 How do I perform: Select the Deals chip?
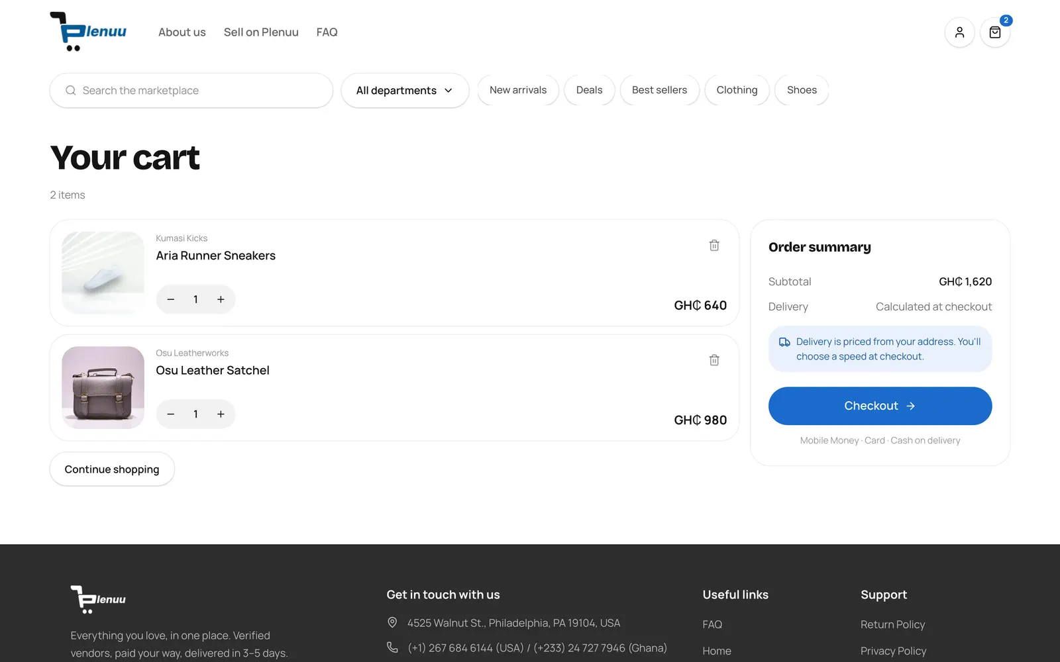589,90
